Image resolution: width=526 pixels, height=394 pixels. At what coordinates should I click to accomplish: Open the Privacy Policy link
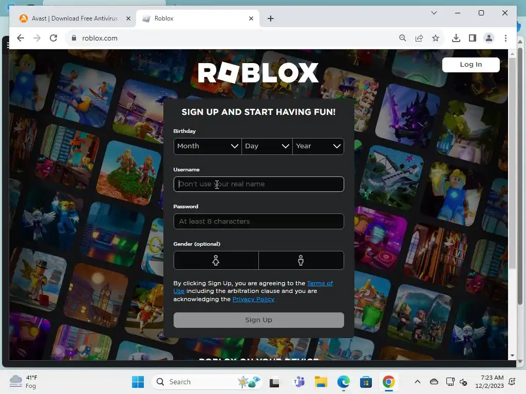(x=253, y=299)
